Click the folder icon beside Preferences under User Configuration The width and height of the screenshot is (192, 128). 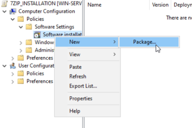pos(21,81)
